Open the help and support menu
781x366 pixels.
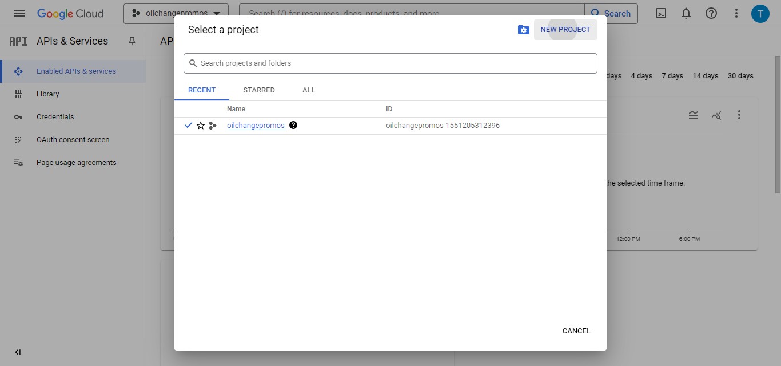(x=711, y=13)
